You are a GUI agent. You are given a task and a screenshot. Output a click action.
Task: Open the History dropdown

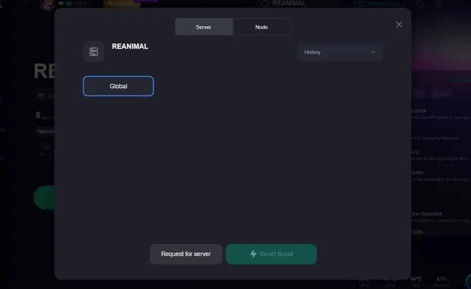[x=340, y=52]
